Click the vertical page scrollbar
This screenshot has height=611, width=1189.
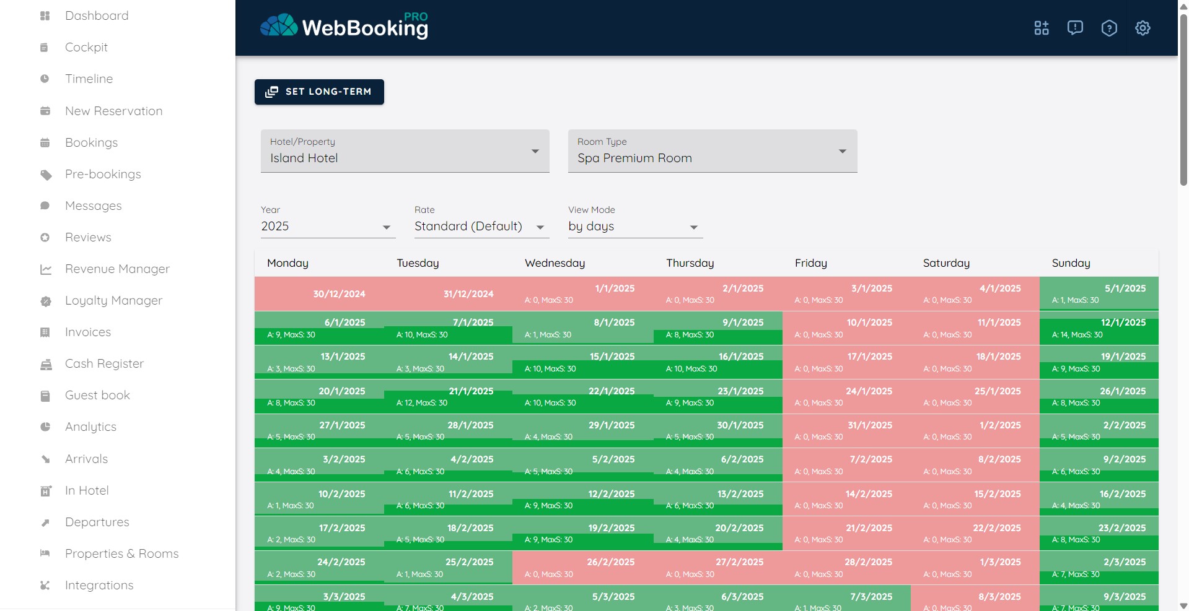coord(1183,99)
